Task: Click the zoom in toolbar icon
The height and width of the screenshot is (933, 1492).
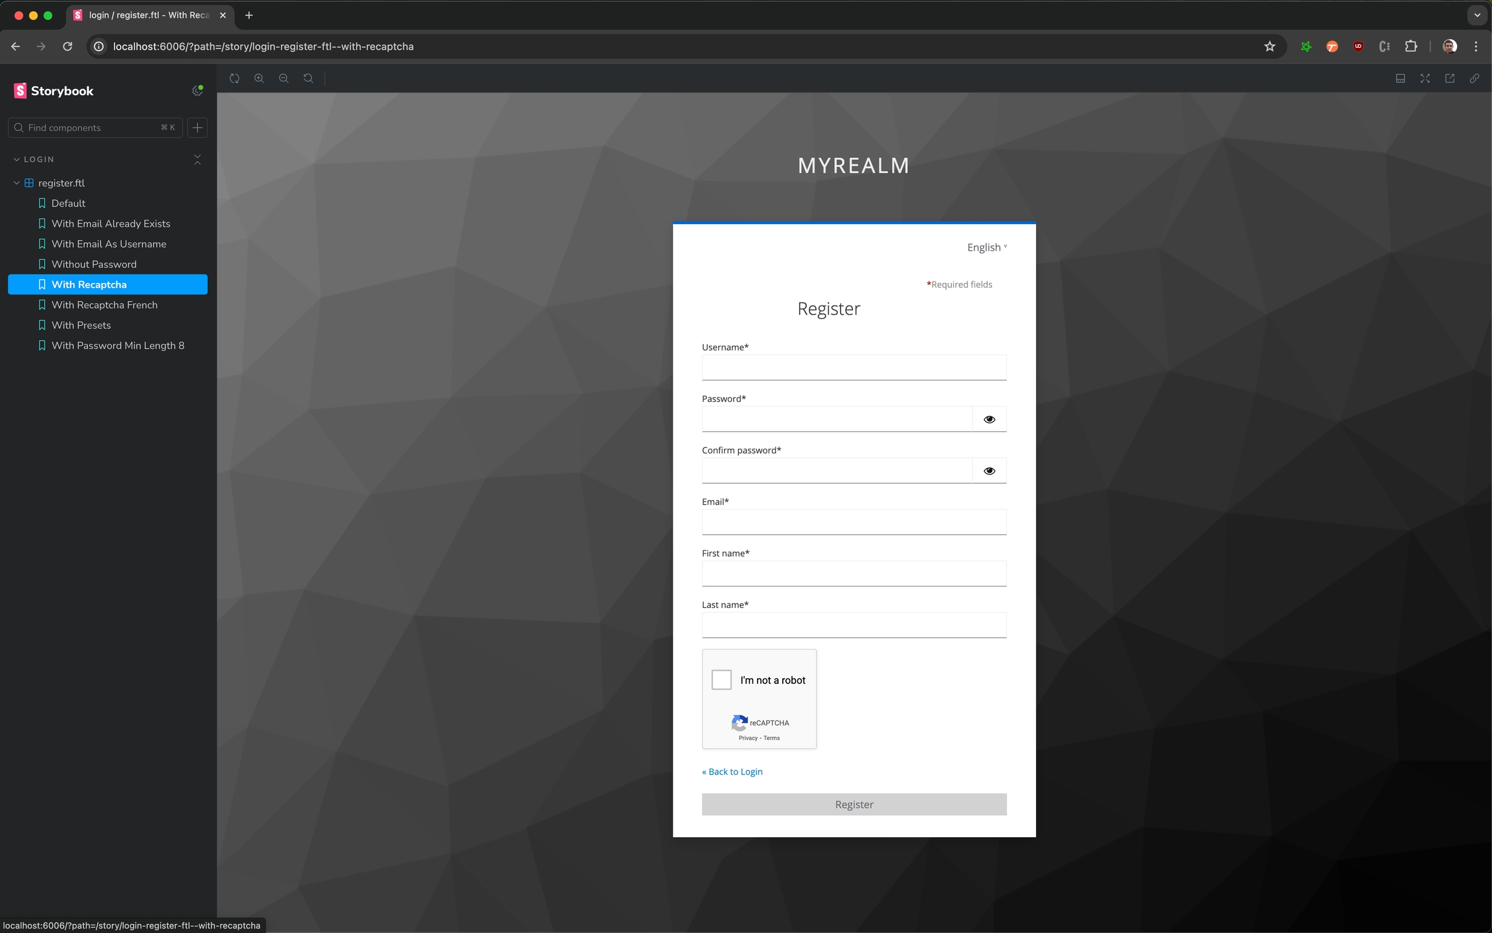Action: click(259, 78)
